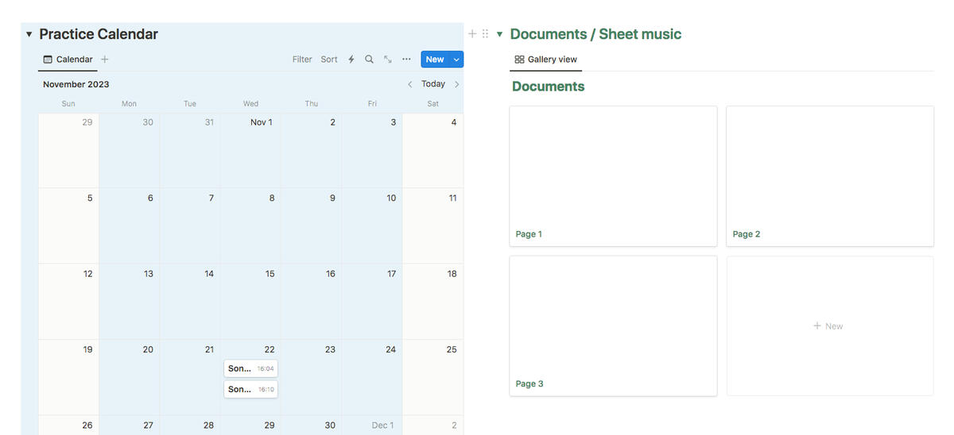This screenshot has height=435, width=954.
Task: Switch to Gallery view tab
Action: pyautogui.click(x=545, y=60)
